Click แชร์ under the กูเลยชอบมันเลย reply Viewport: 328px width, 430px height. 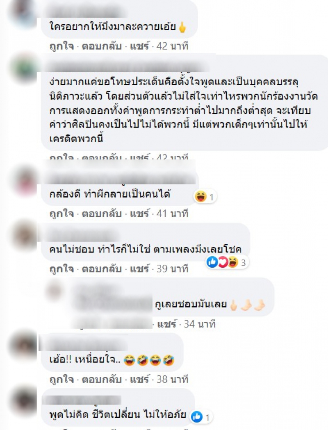167,324
